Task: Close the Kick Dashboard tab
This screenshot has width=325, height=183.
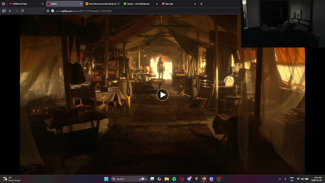Action: (x=157, y=4)
